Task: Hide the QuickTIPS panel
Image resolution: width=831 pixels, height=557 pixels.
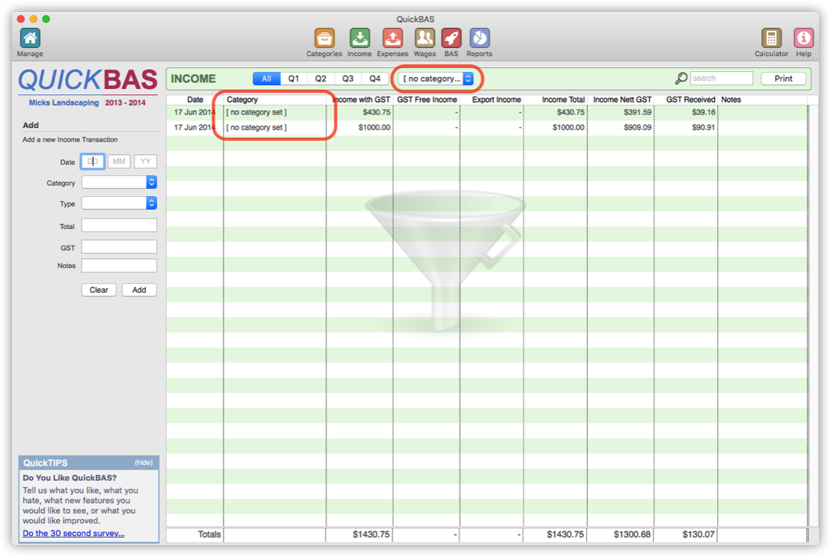Action: 144,463
